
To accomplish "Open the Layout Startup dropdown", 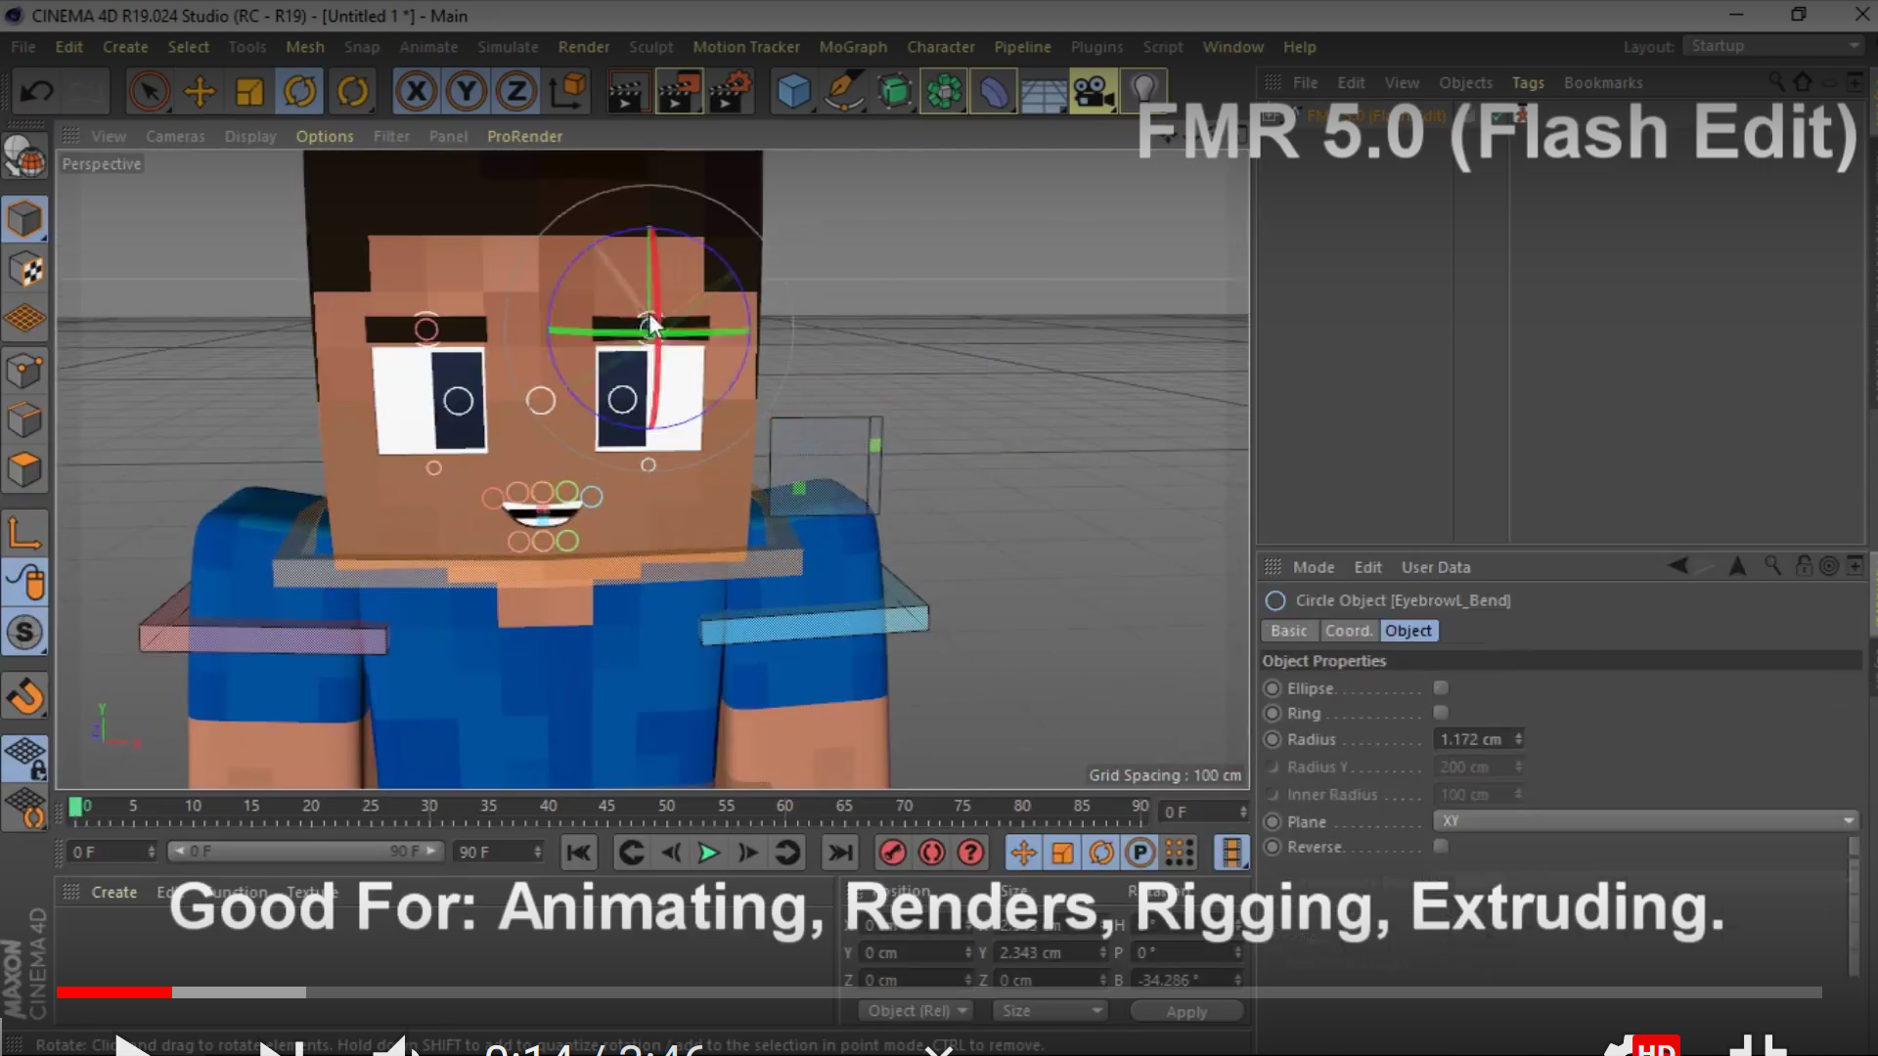I will pyautogui.click(x=1773, y=46).
